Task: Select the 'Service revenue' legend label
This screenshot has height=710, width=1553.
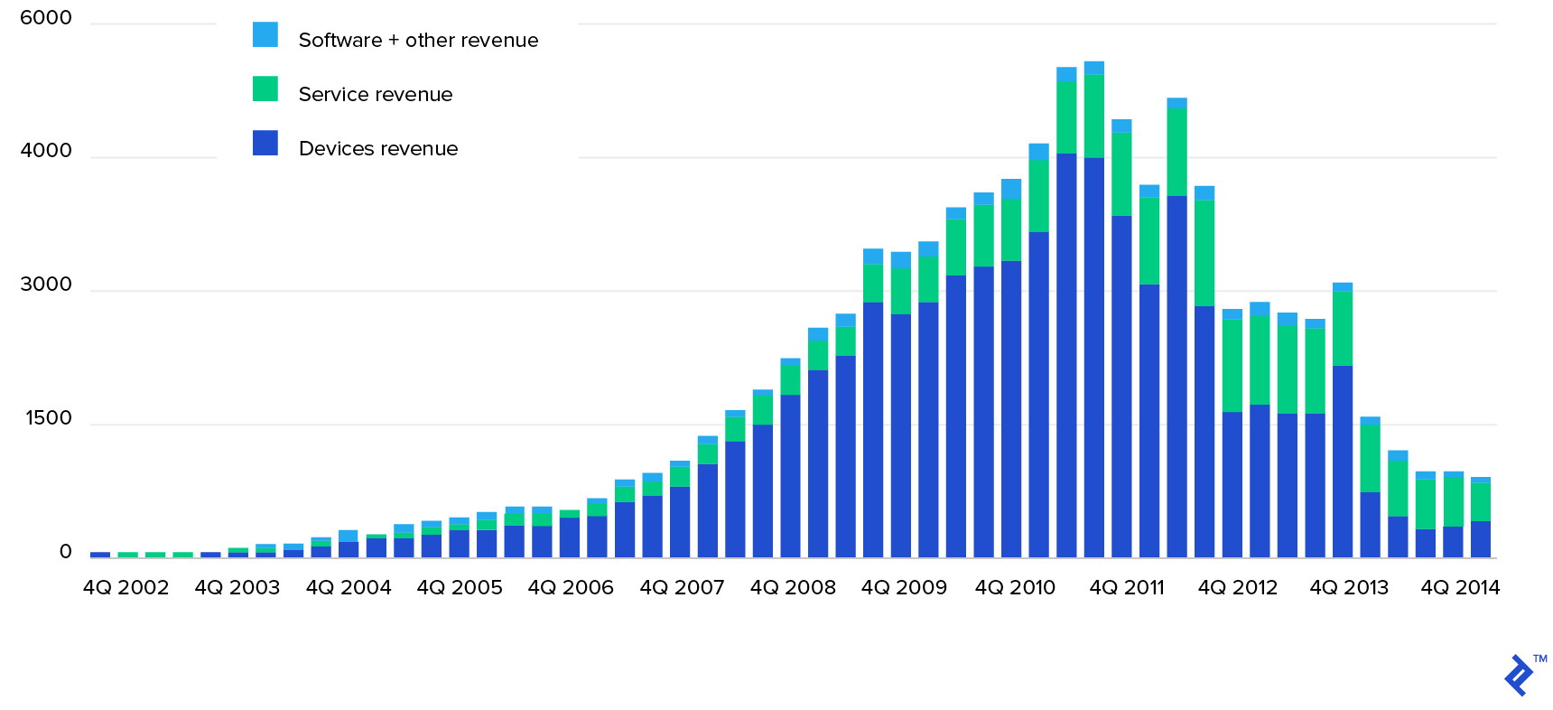Action: coord(376,94)
